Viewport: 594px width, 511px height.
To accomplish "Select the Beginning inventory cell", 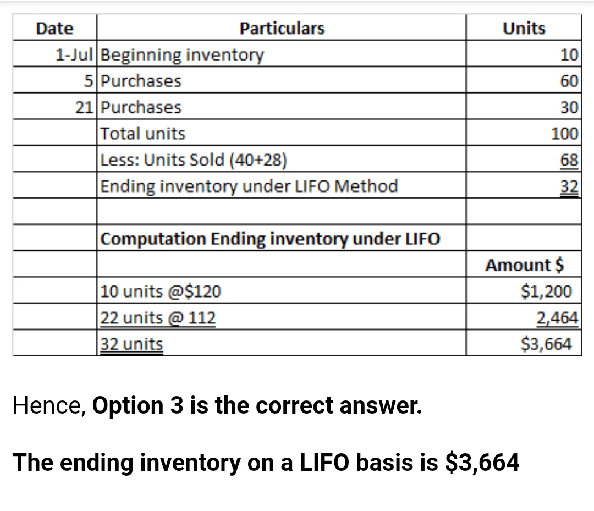I will [x=183, y=55].
